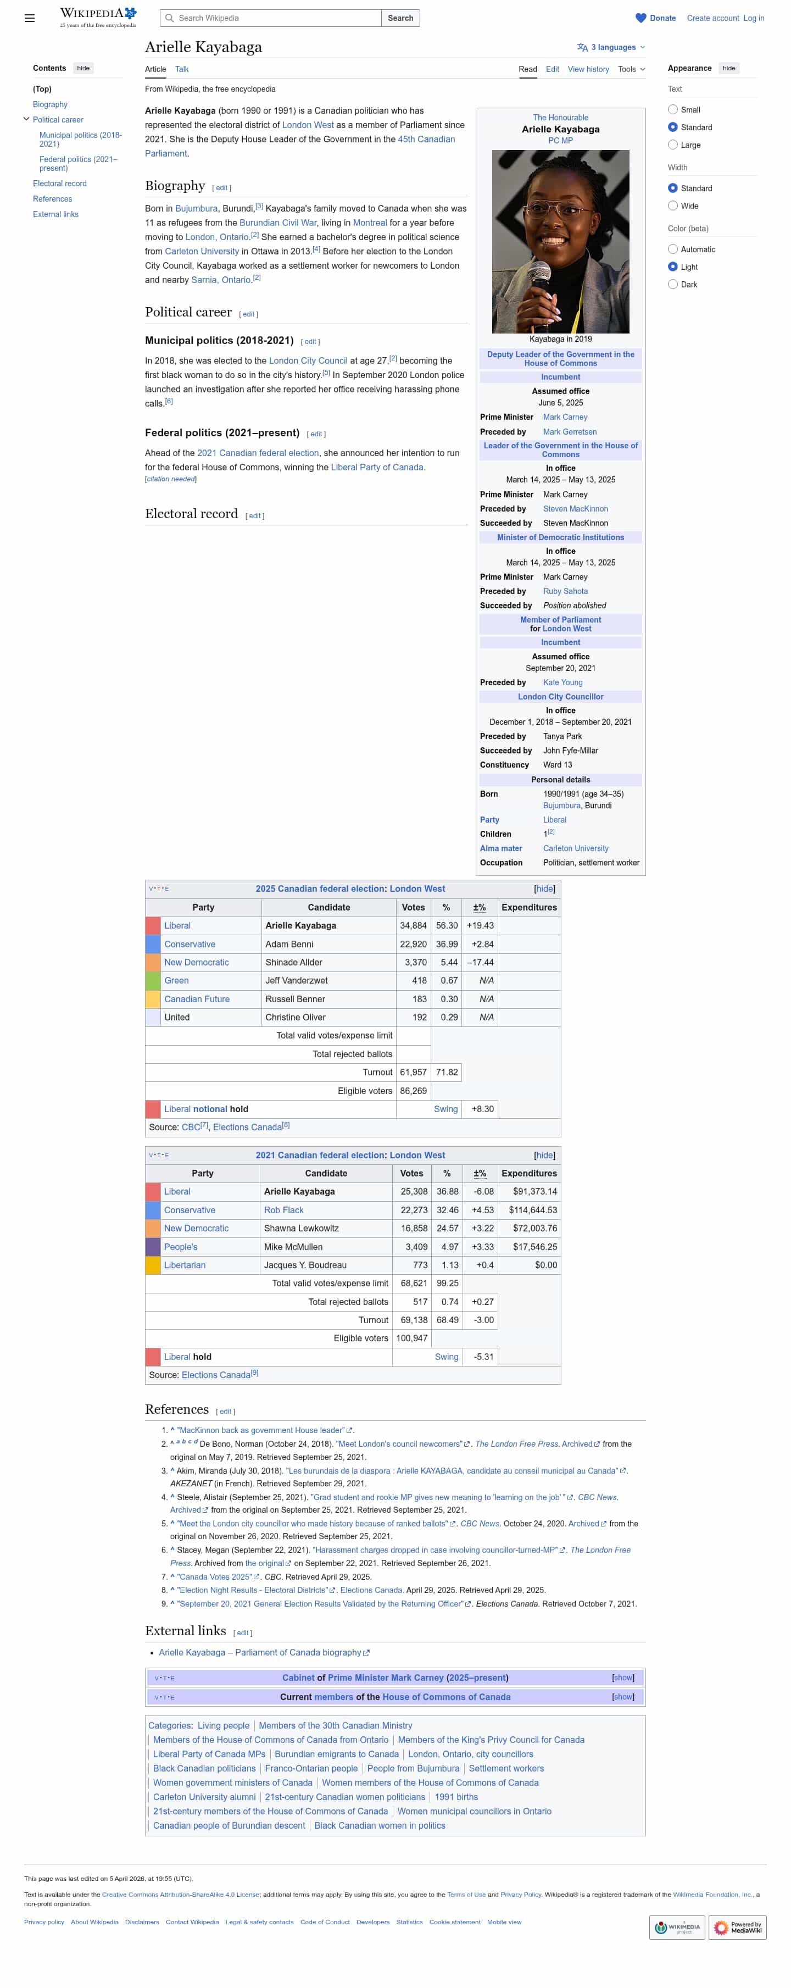The width and height of the screenshot is (791, 1988).
Task: Click the Wikimedia project badge
Action: point(677,1927)
